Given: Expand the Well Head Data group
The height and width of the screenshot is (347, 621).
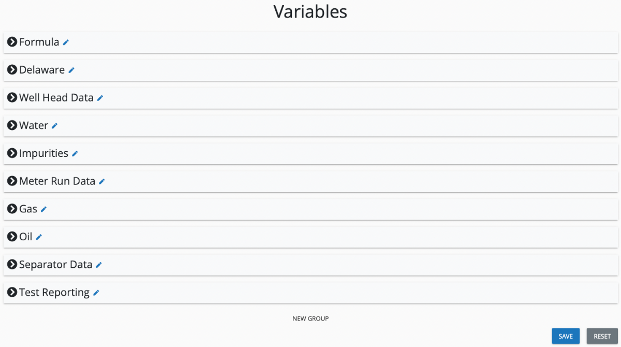Looking at the screenshot, I should 12,98.
